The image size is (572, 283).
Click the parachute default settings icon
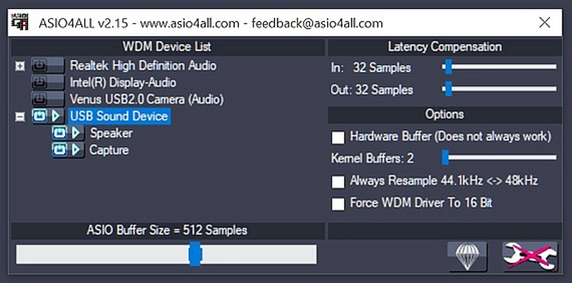(x=467, y=256)
